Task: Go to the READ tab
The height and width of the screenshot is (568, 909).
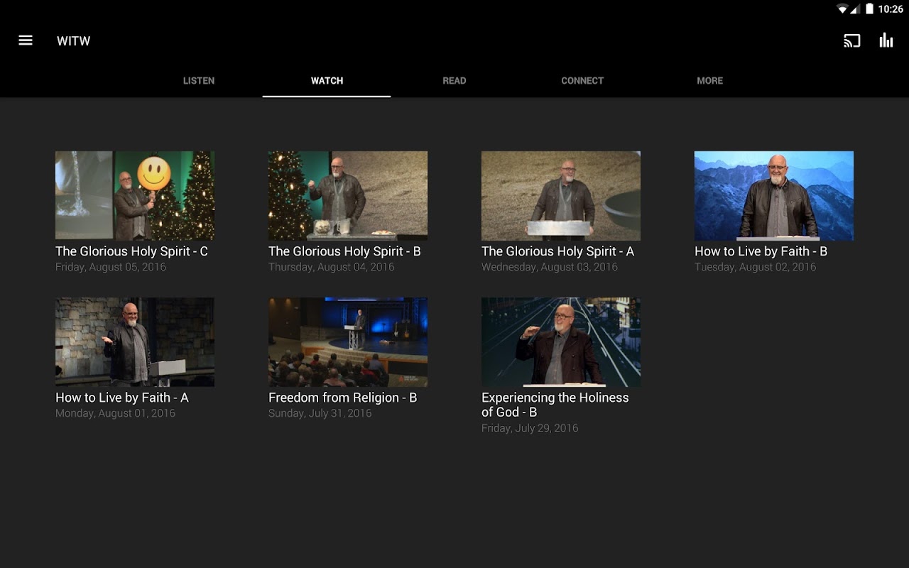Action: click(454, 81)
